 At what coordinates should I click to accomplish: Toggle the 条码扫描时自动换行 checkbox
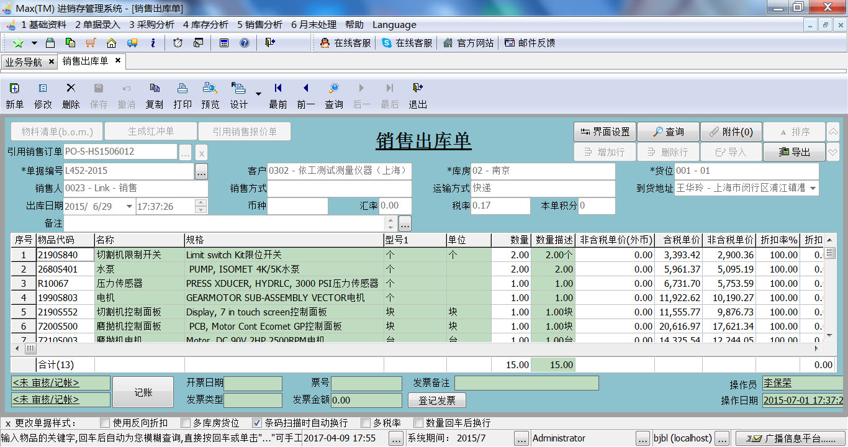(x=257, y=423)
